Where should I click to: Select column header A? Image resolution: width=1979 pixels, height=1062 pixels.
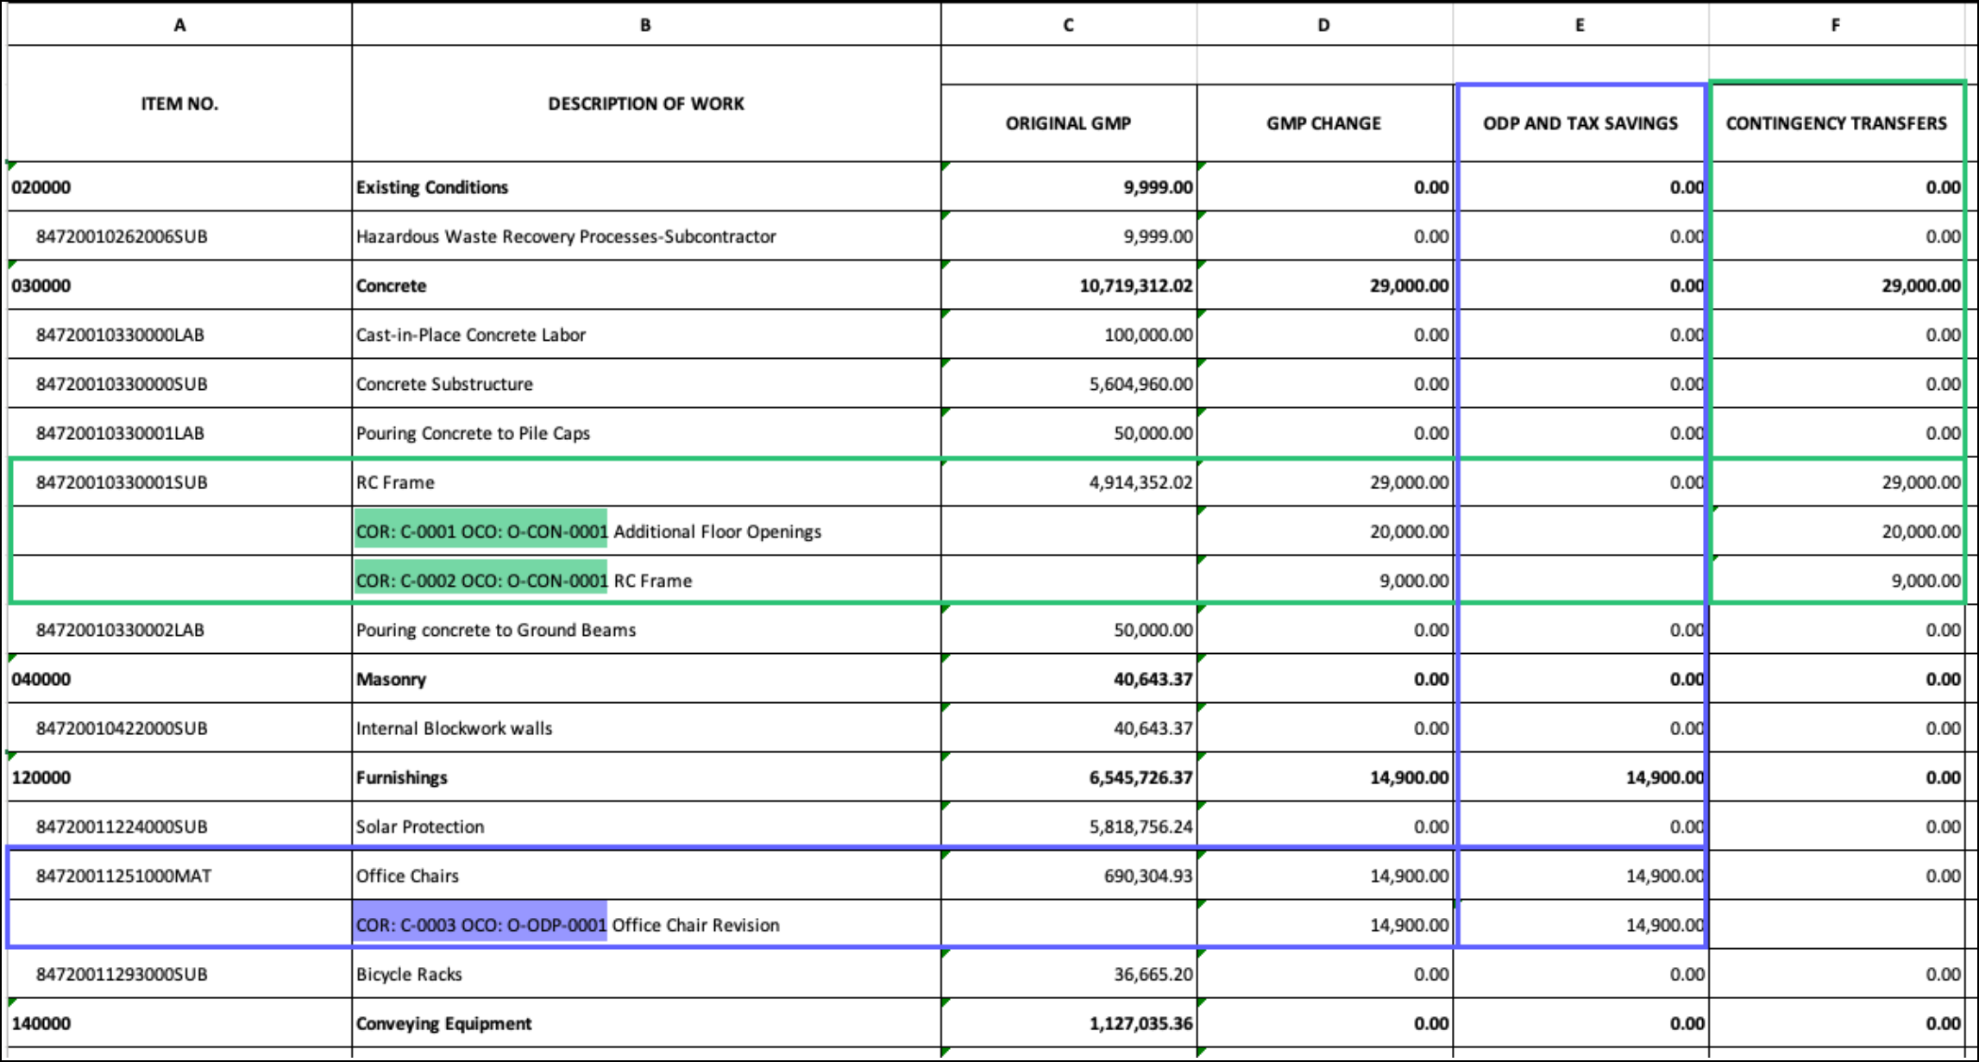pyautogui.click(x=179, y=25)
